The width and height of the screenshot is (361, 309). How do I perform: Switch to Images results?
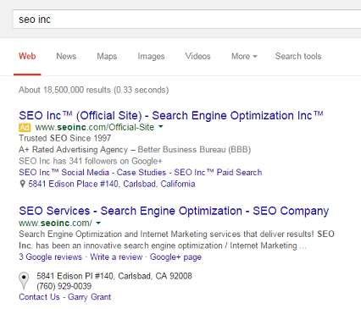(151, 56)
